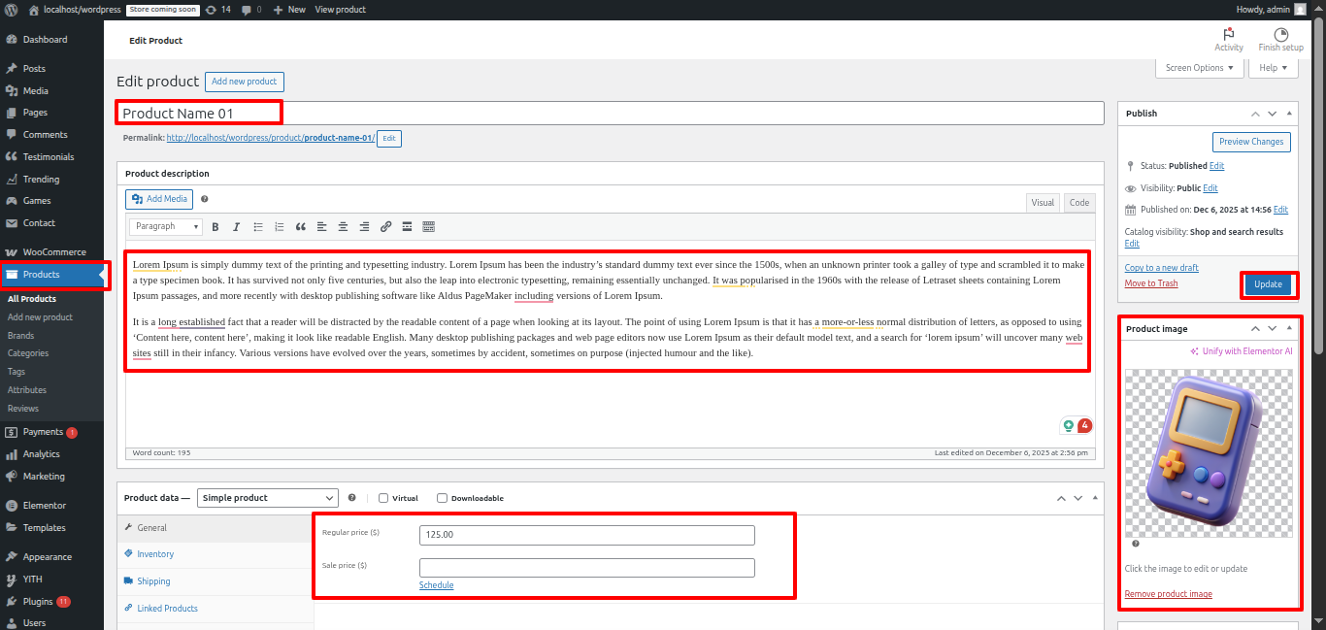
Task: Enable the Virtual product checkbox
Action: [x=383, y=498]
